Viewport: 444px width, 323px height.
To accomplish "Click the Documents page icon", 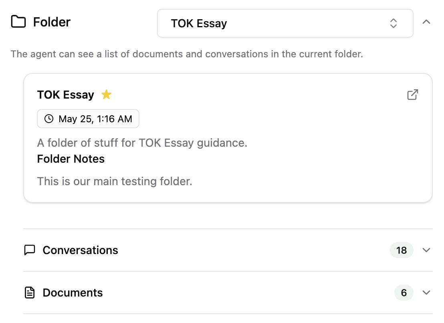I will [30, 293].
